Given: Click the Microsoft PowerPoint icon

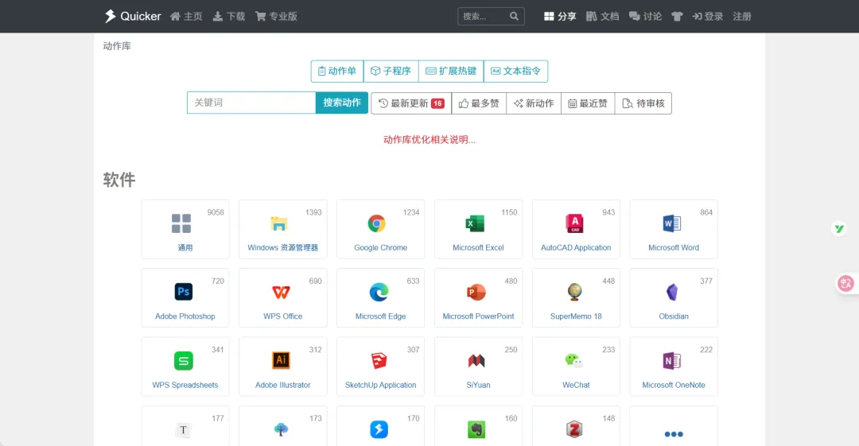Looking at the screenshot, I should (x=476, y=292).
